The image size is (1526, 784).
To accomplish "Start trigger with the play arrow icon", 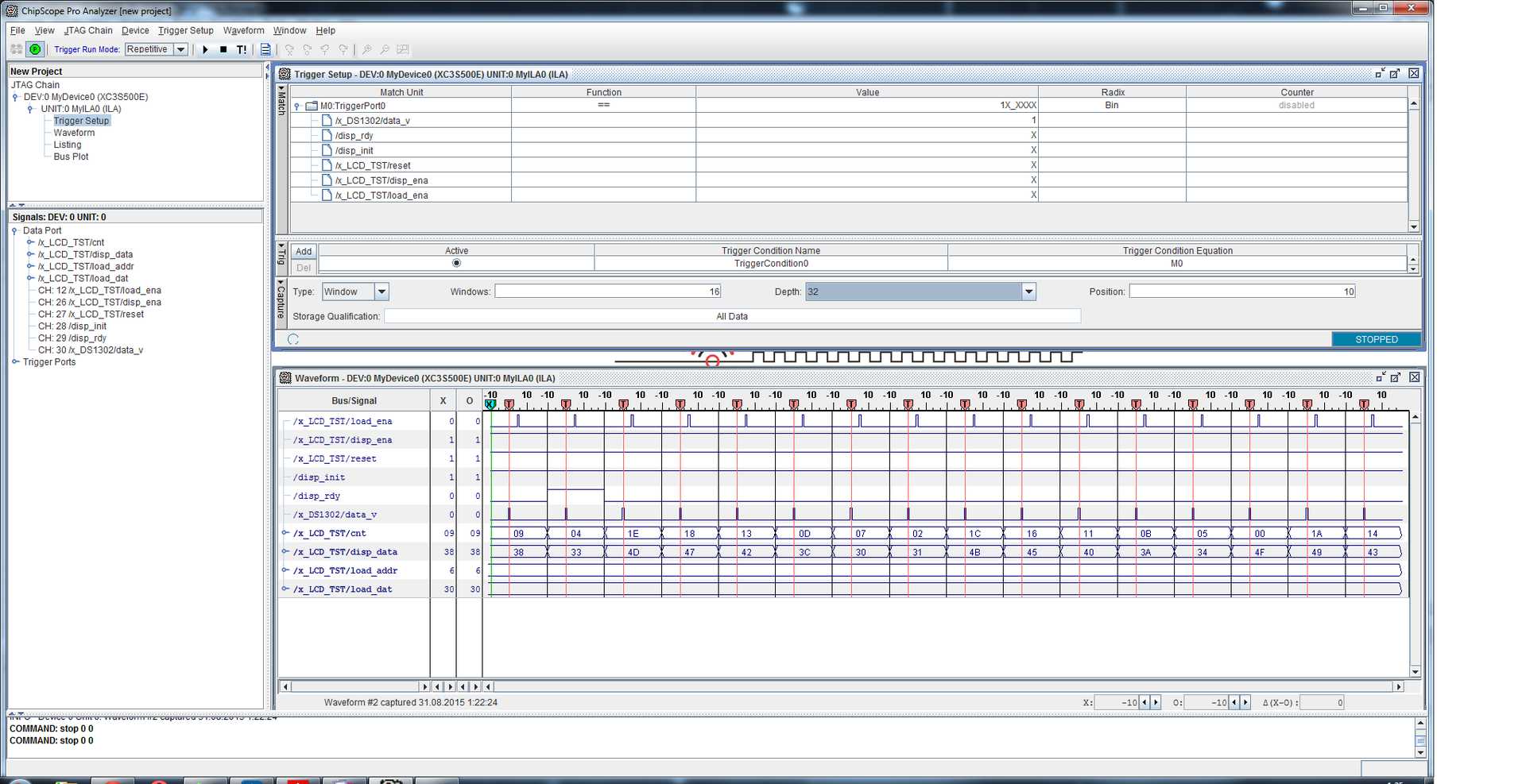I will 205,49.
